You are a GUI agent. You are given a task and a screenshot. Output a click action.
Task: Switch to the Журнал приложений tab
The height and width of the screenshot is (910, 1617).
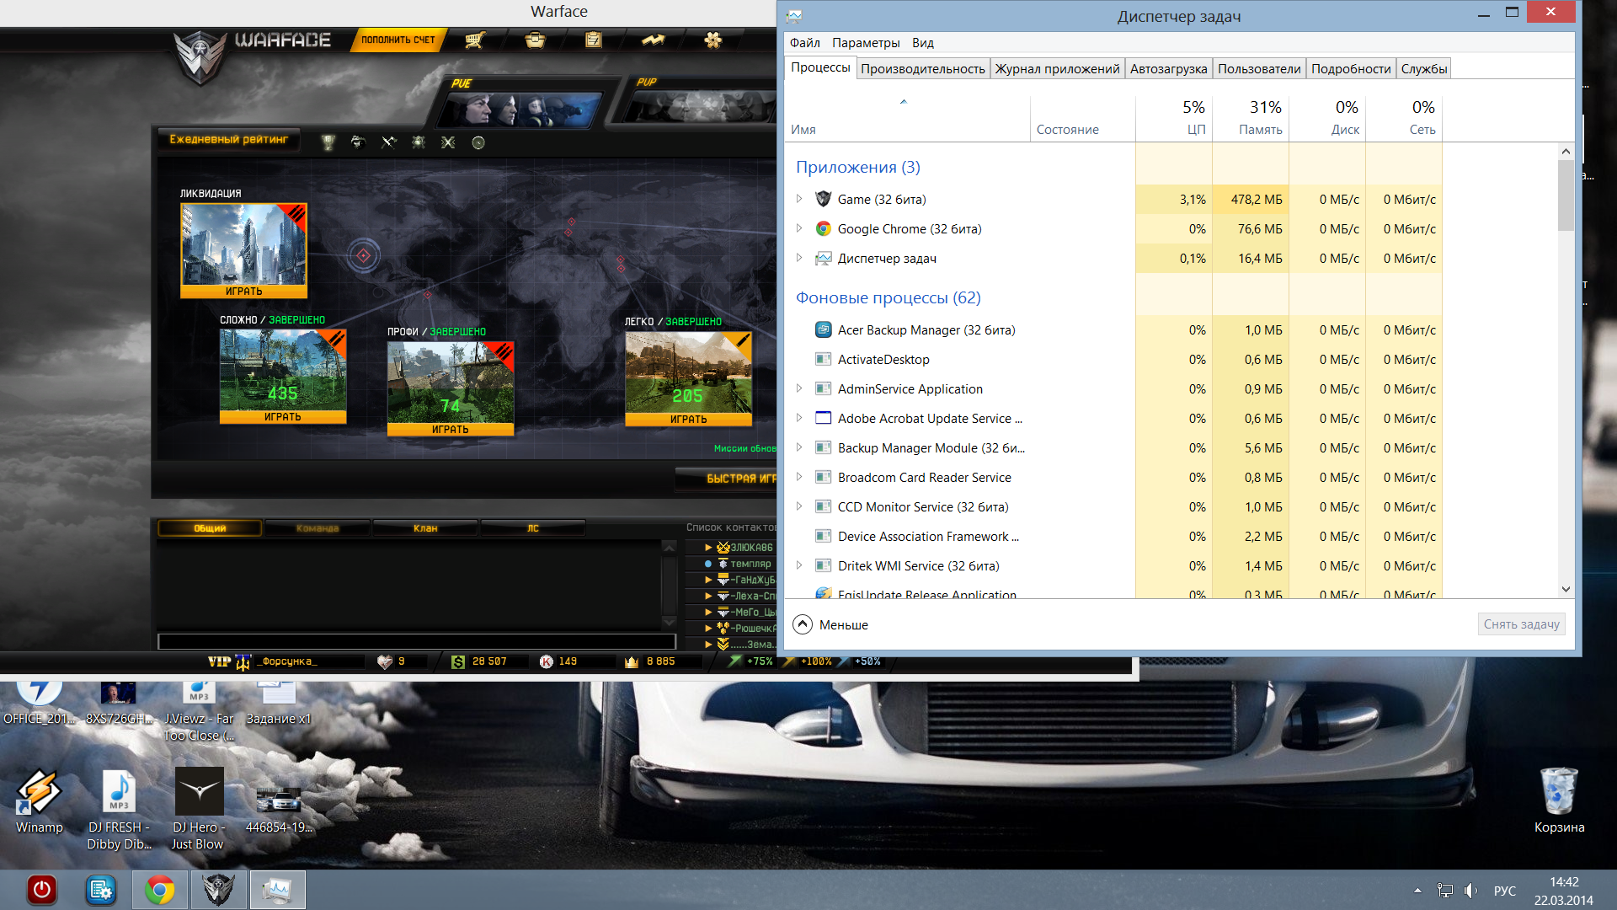click(1057, 69)
